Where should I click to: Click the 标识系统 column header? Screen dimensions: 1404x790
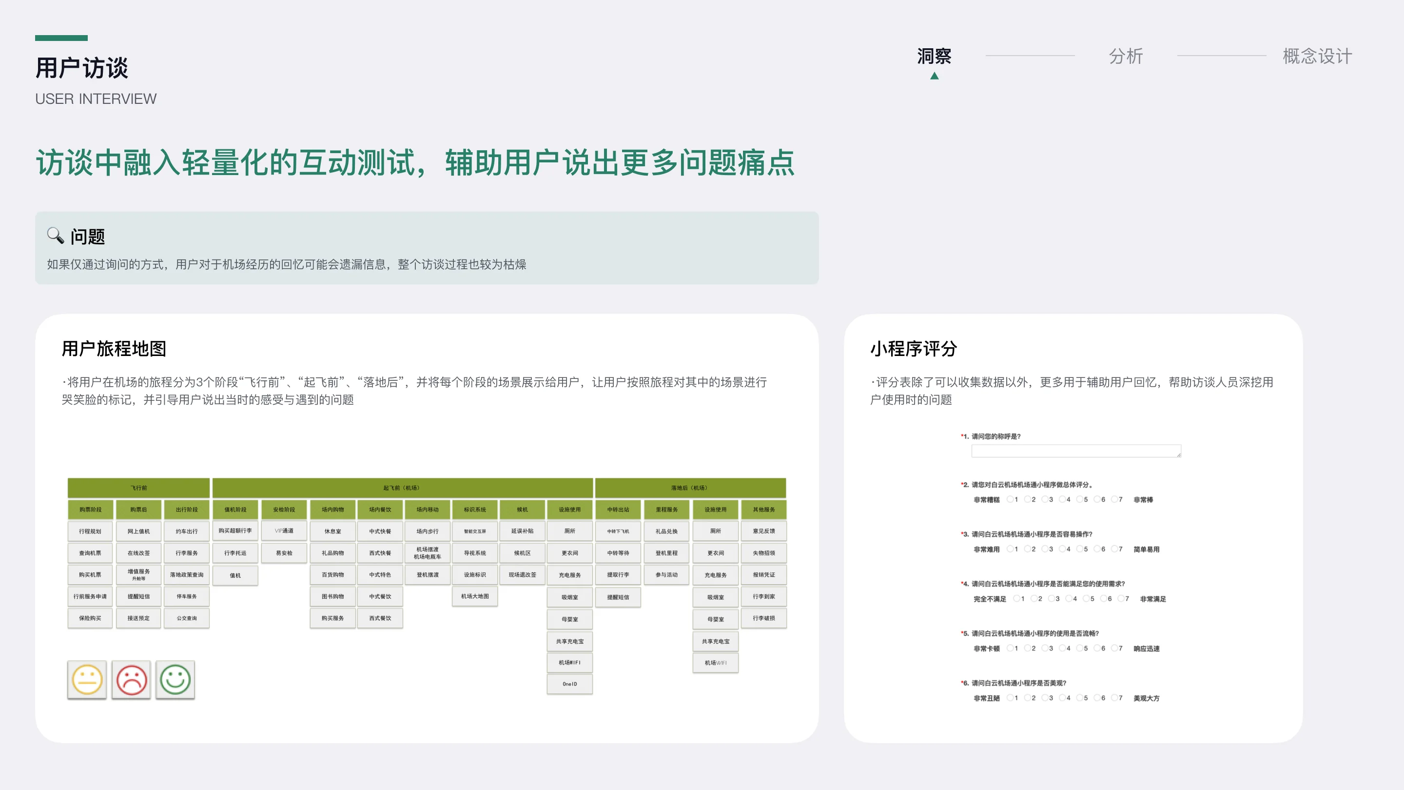coord(475,509)
